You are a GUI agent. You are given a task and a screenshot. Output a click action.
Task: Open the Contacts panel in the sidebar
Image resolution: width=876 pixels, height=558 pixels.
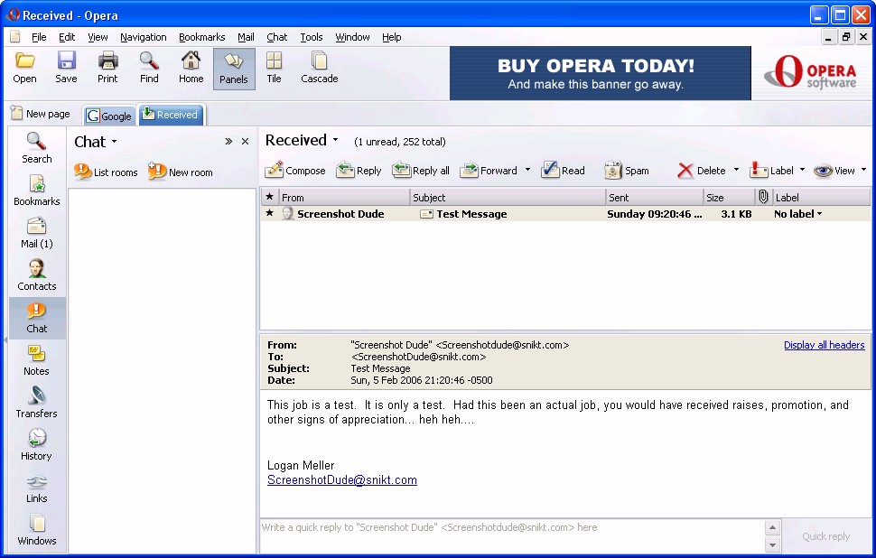(x=37, y=275)
